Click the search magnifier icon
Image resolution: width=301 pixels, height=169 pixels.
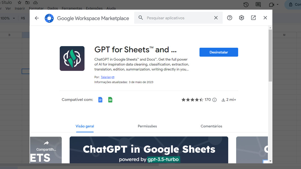tap(141, 18)
